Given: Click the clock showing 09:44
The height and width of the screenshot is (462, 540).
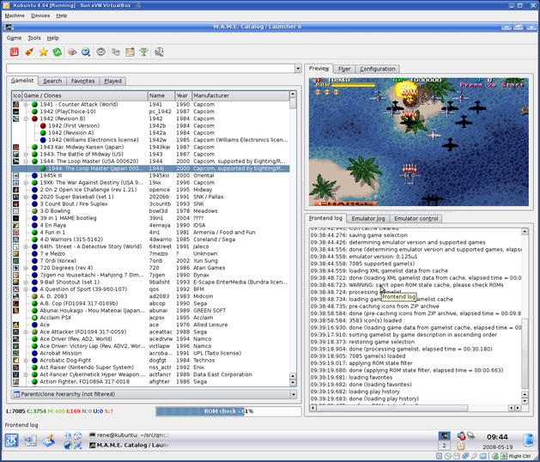Looking at the screenshot, I should [497, 437].
